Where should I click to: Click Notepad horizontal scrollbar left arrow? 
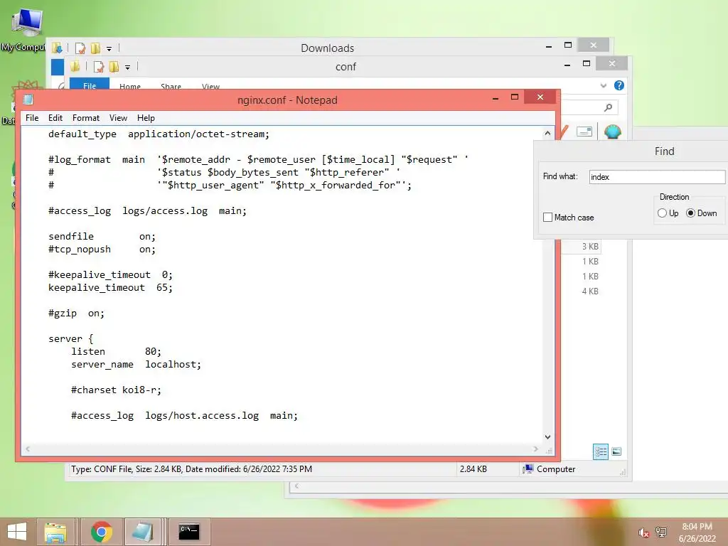28,449
